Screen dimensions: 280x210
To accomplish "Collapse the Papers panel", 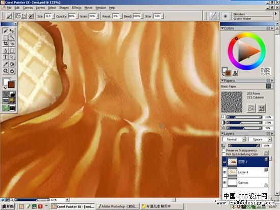I will coord(222,81).
